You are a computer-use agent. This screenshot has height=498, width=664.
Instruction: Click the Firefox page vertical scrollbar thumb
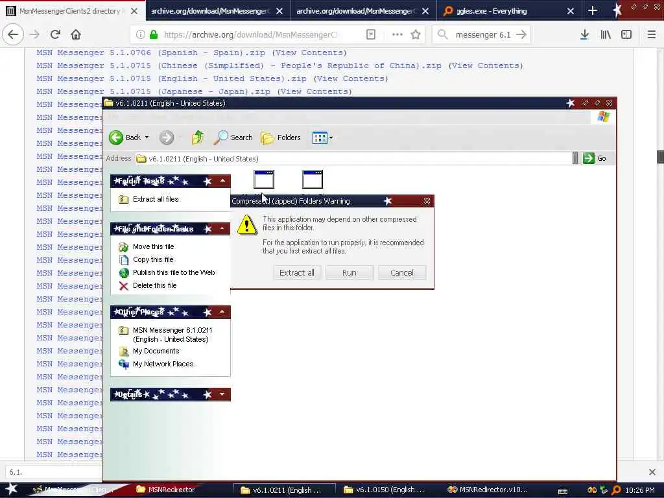pos(660,156)
